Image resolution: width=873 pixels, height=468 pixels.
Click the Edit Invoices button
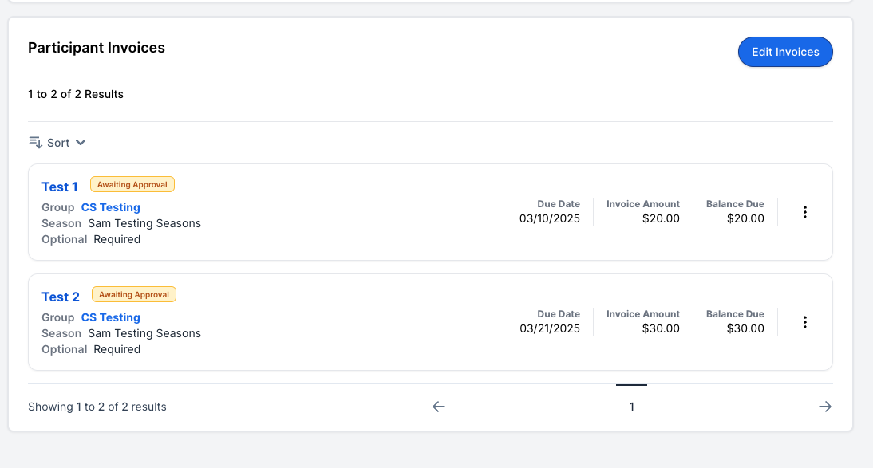(x=785, y=51)
